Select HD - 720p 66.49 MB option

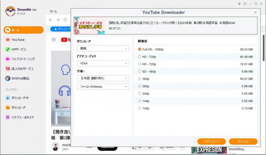pyautogui.click(x=196, y=57)
